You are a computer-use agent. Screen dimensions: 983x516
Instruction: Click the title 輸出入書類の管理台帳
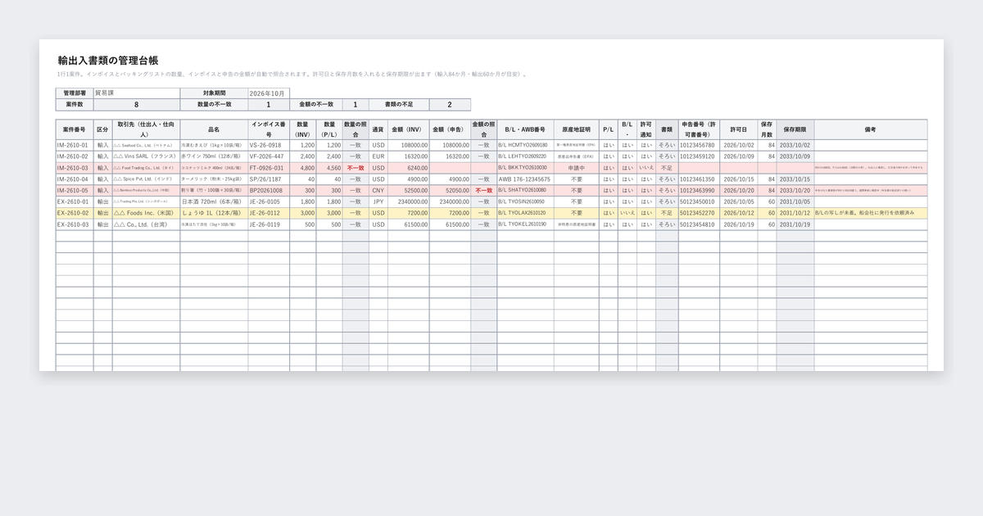click(x=108, y=61)
